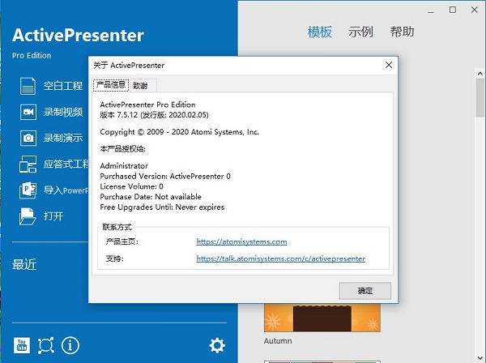Click 'Purchased Version: ActivePresenter 0' text
Image resolution: width=486 pixels, height=363 pixels.
pyautogui.click(x=165, y=177)
